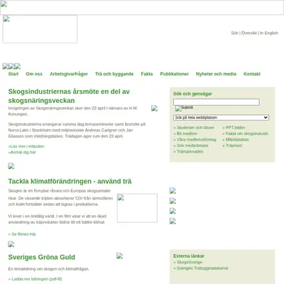Image resolution: width=284 pixels, height=284 pixels.
Task: Click the image beside the årsmöte article
Action: pyautogui.click(x=154, y=109)
